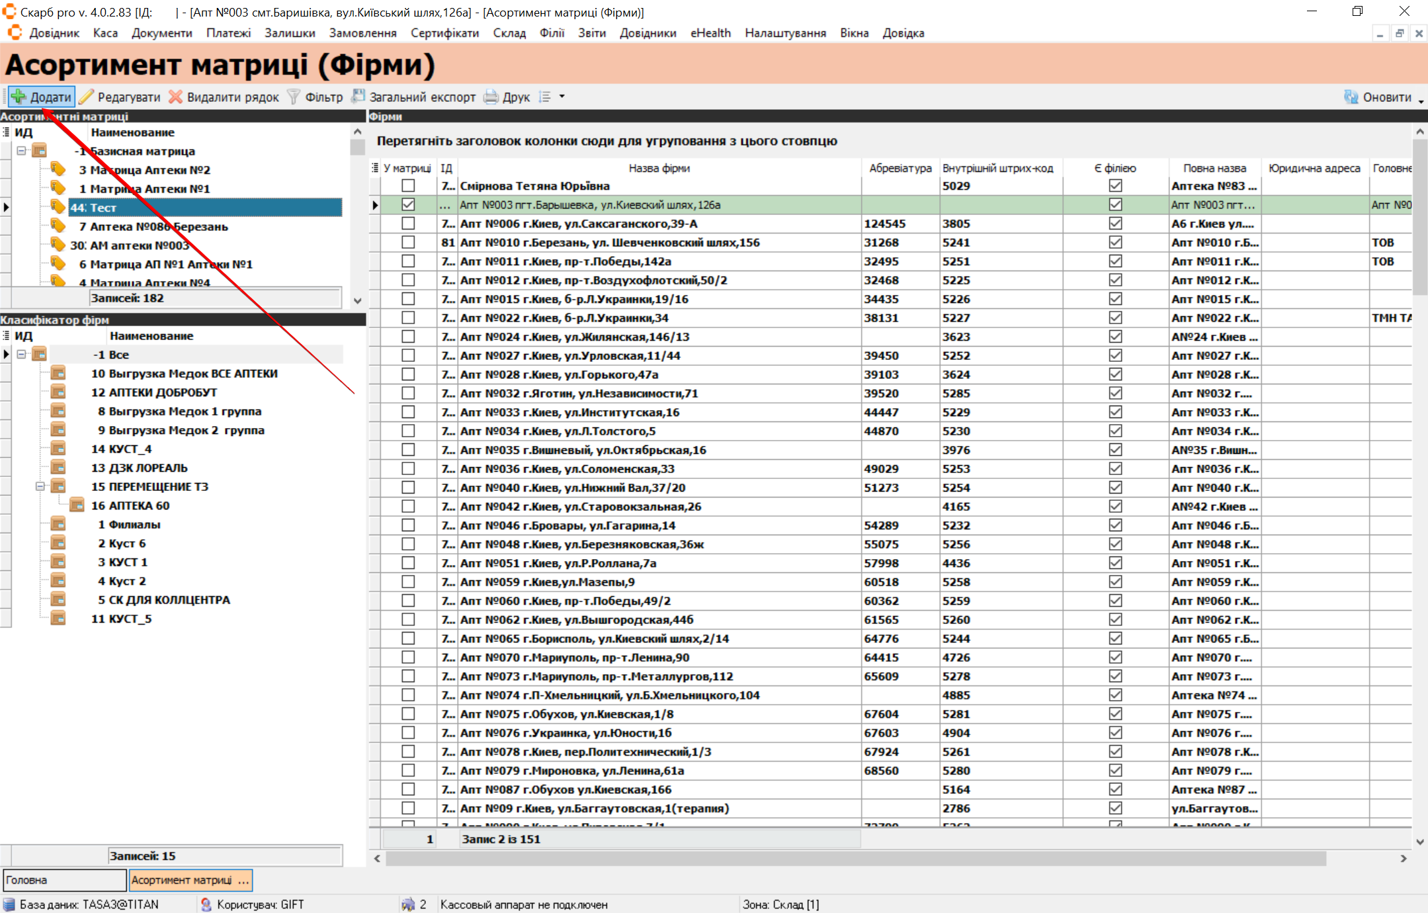Toggle Є філією checkbox for Апт №006
Screen dimensions: 1428x913
point(1115,224)
